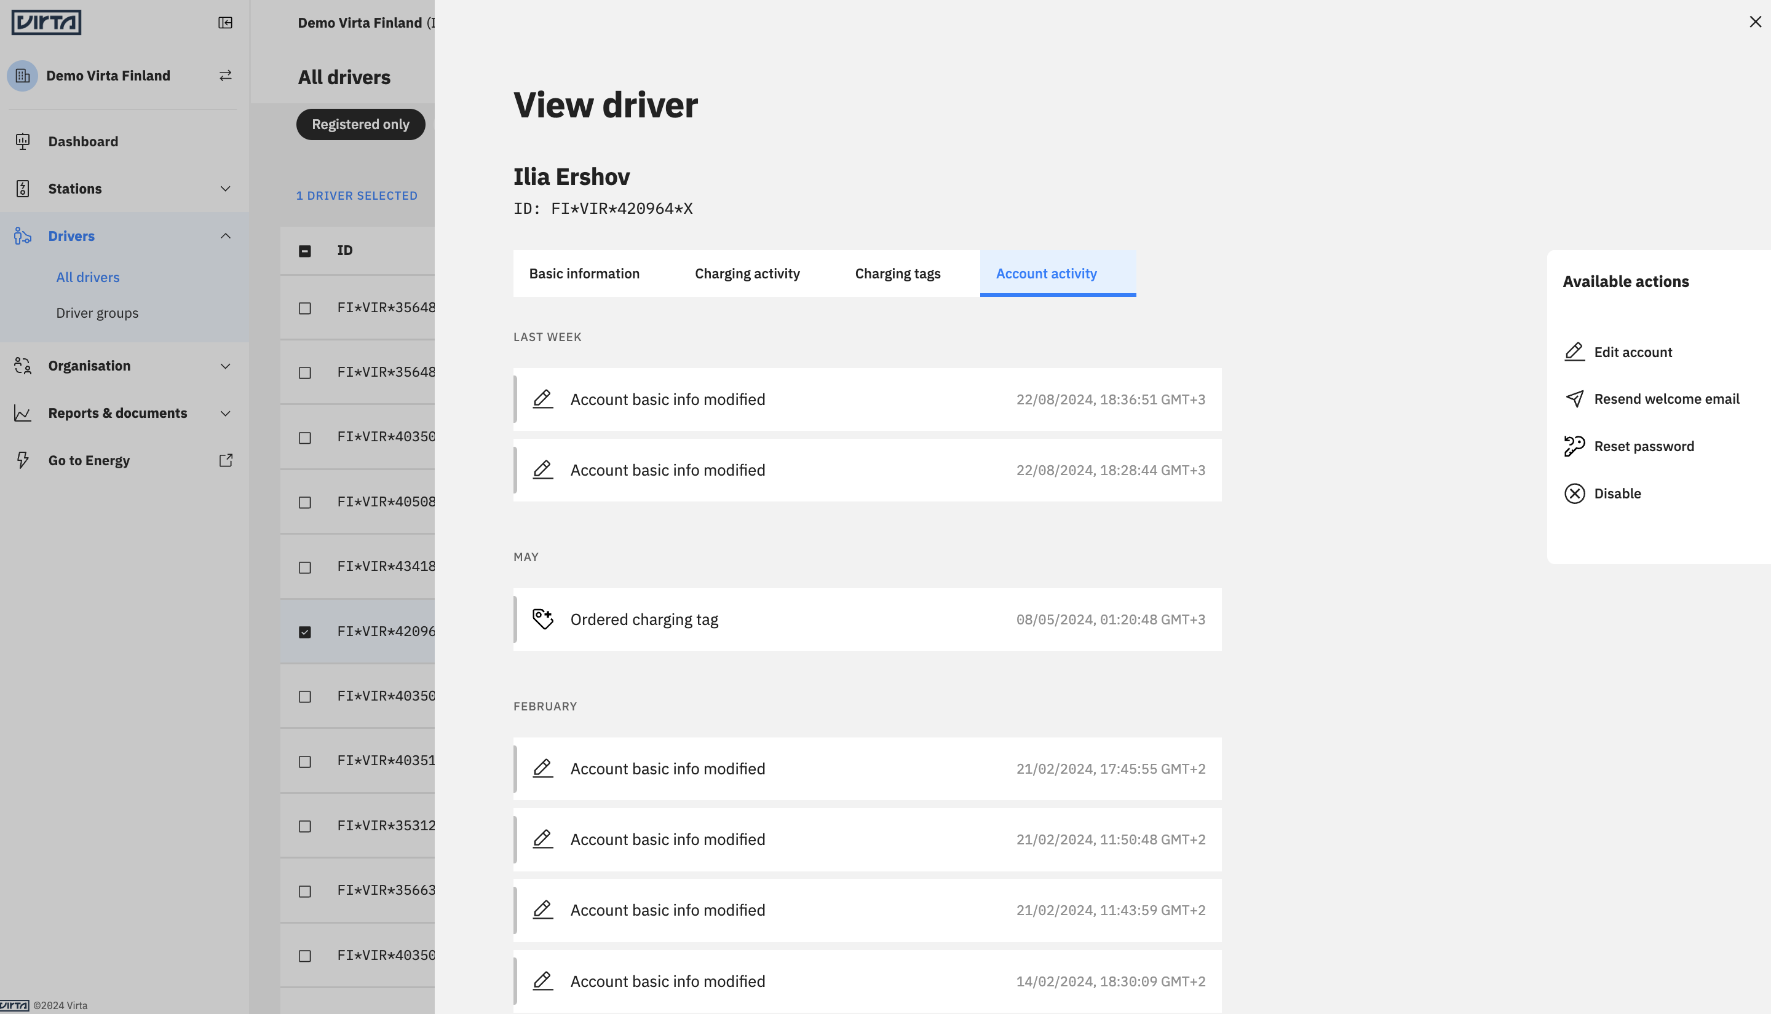This screenshot has width=1771, height=1014.
Task: Click the Edit account action
Action: click(1633, 352)
